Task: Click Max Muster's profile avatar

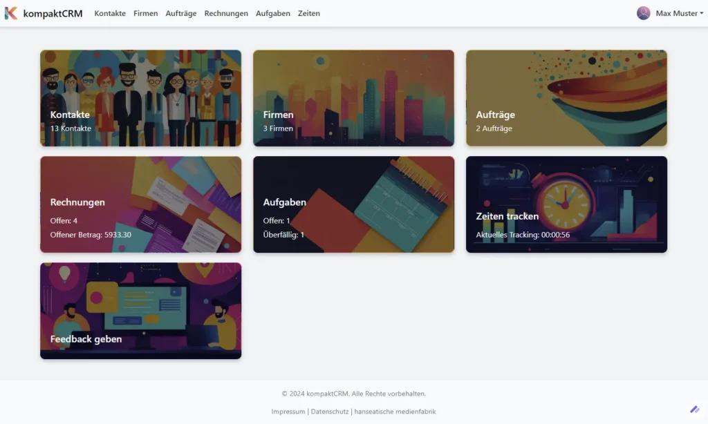Action: 644,13
